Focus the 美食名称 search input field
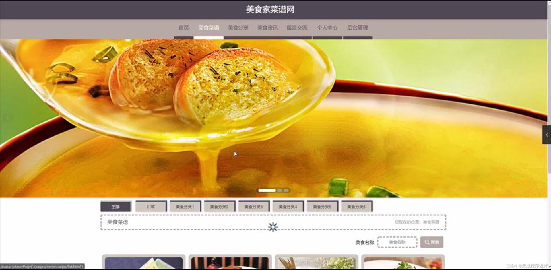The image size is (551, 270). [x=397, y=242]
